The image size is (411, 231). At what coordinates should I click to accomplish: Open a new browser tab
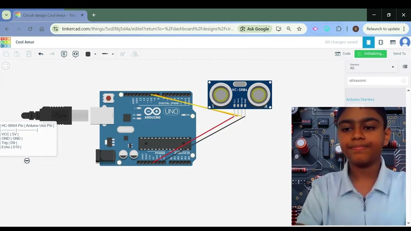94,15
